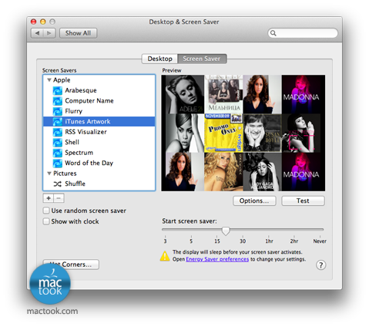Enable Show with clock
Image resolution: width=369 pixels, height=327 pixels.
pyautogui.click(x=46, y=221)
